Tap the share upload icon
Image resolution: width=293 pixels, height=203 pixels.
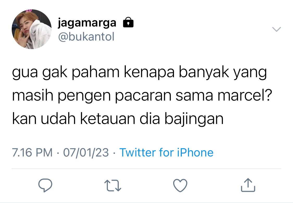coord(248,185)
